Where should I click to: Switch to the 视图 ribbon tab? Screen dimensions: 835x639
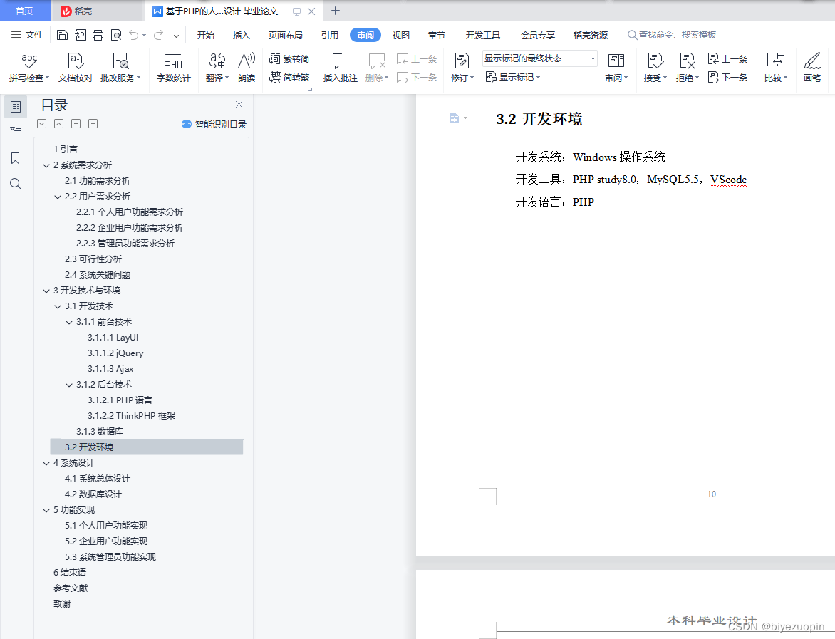pyautogui.click(x=400, y=33)
